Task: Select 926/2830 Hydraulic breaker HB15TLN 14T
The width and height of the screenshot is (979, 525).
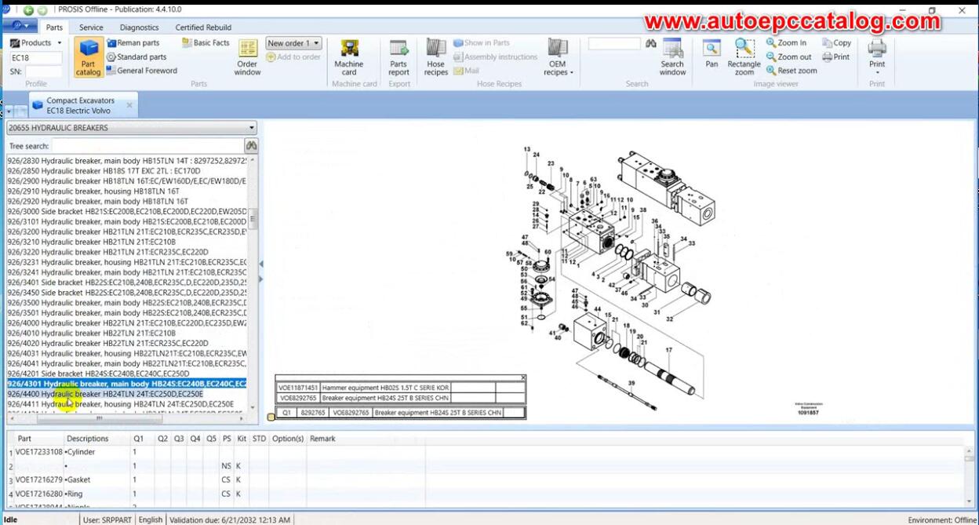Action: point(127,160)
